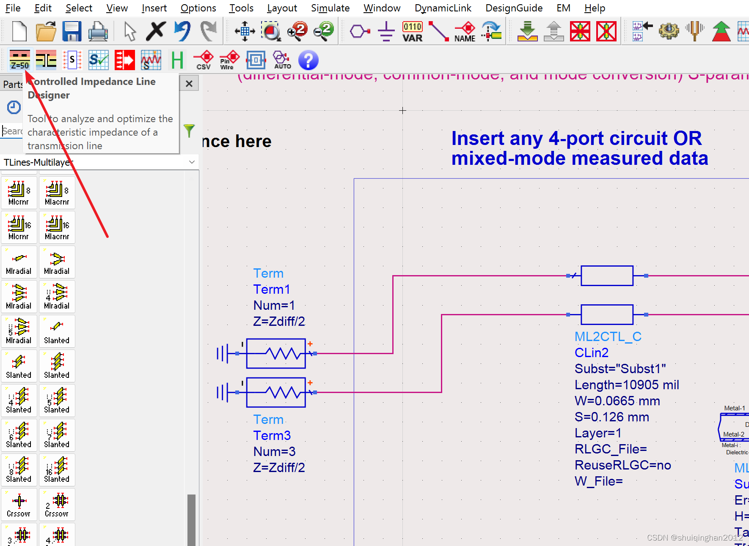Open the DesignGuide menu
The width and height of the screenshot is (749, 546).
514,8
